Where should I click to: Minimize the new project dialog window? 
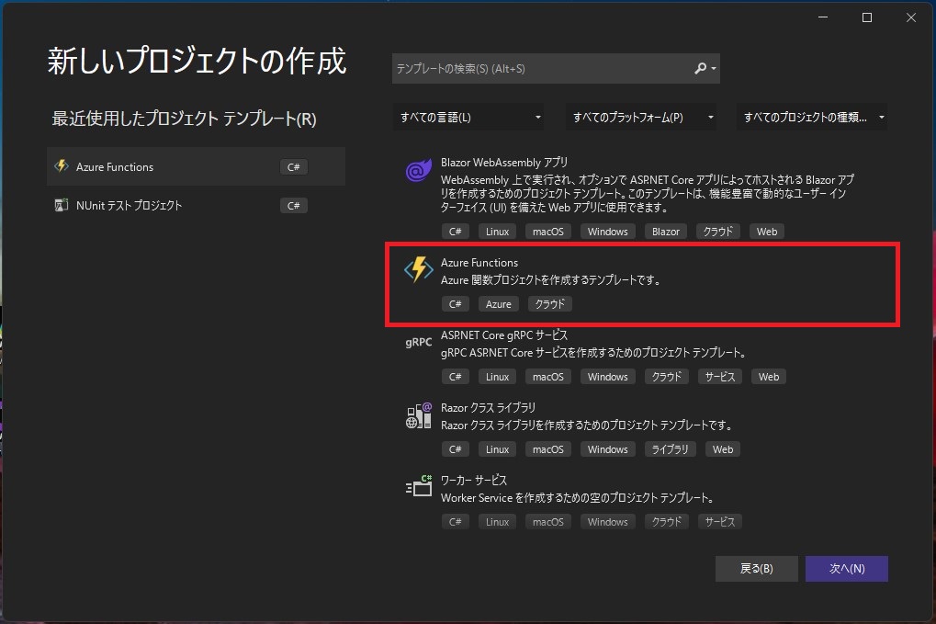coord(823,17)
